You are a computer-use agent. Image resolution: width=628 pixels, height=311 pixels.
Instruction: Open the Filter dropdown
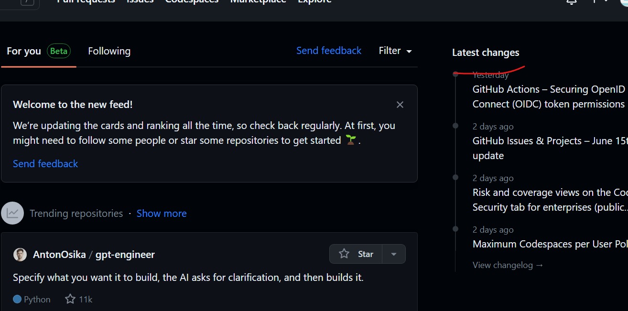(395, 51)
